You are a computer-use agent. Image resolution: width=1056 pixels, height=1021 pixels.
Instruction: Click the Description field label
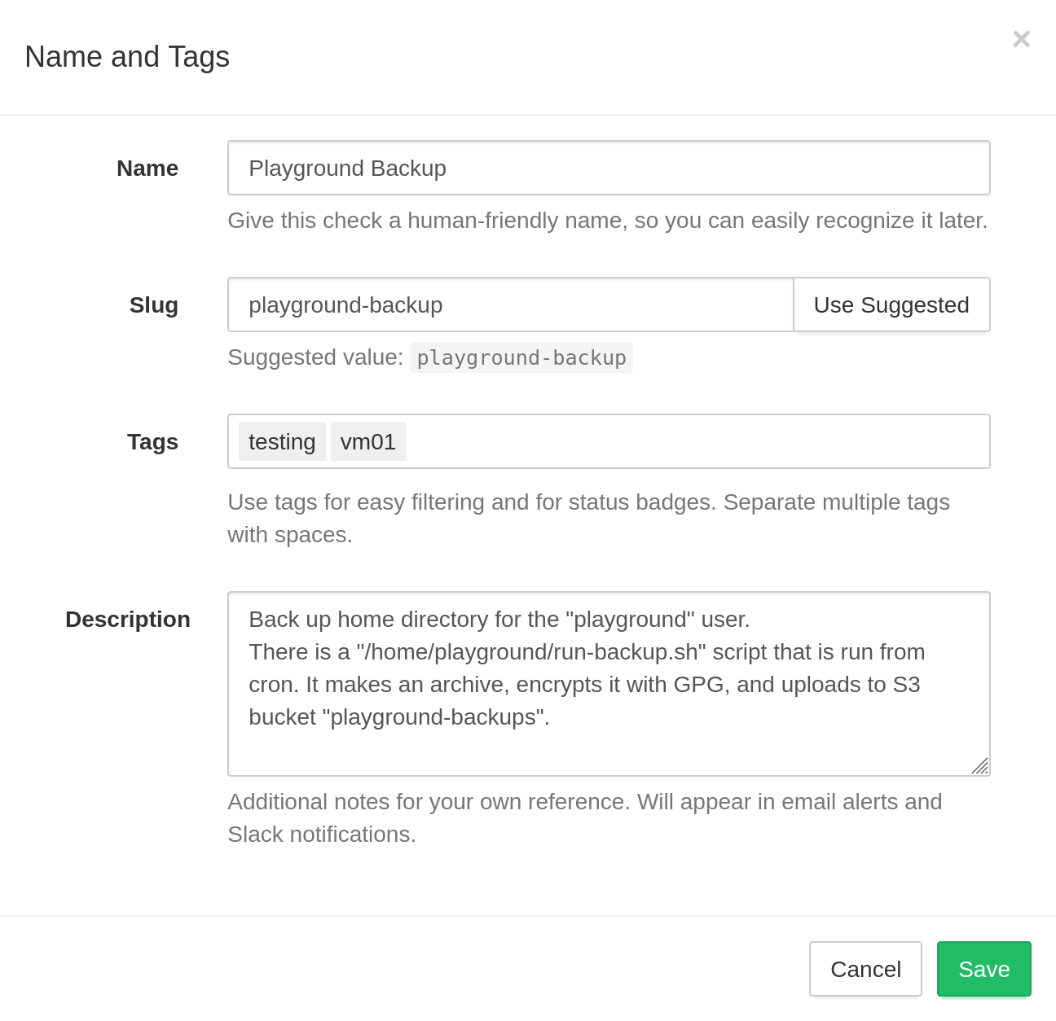(x=127, y=619)
